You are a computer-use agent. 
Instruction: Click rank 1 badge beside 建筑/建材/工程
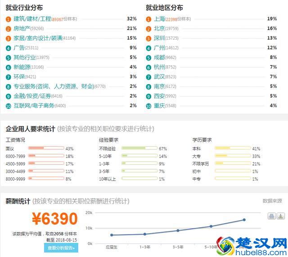tap(8, 19)
